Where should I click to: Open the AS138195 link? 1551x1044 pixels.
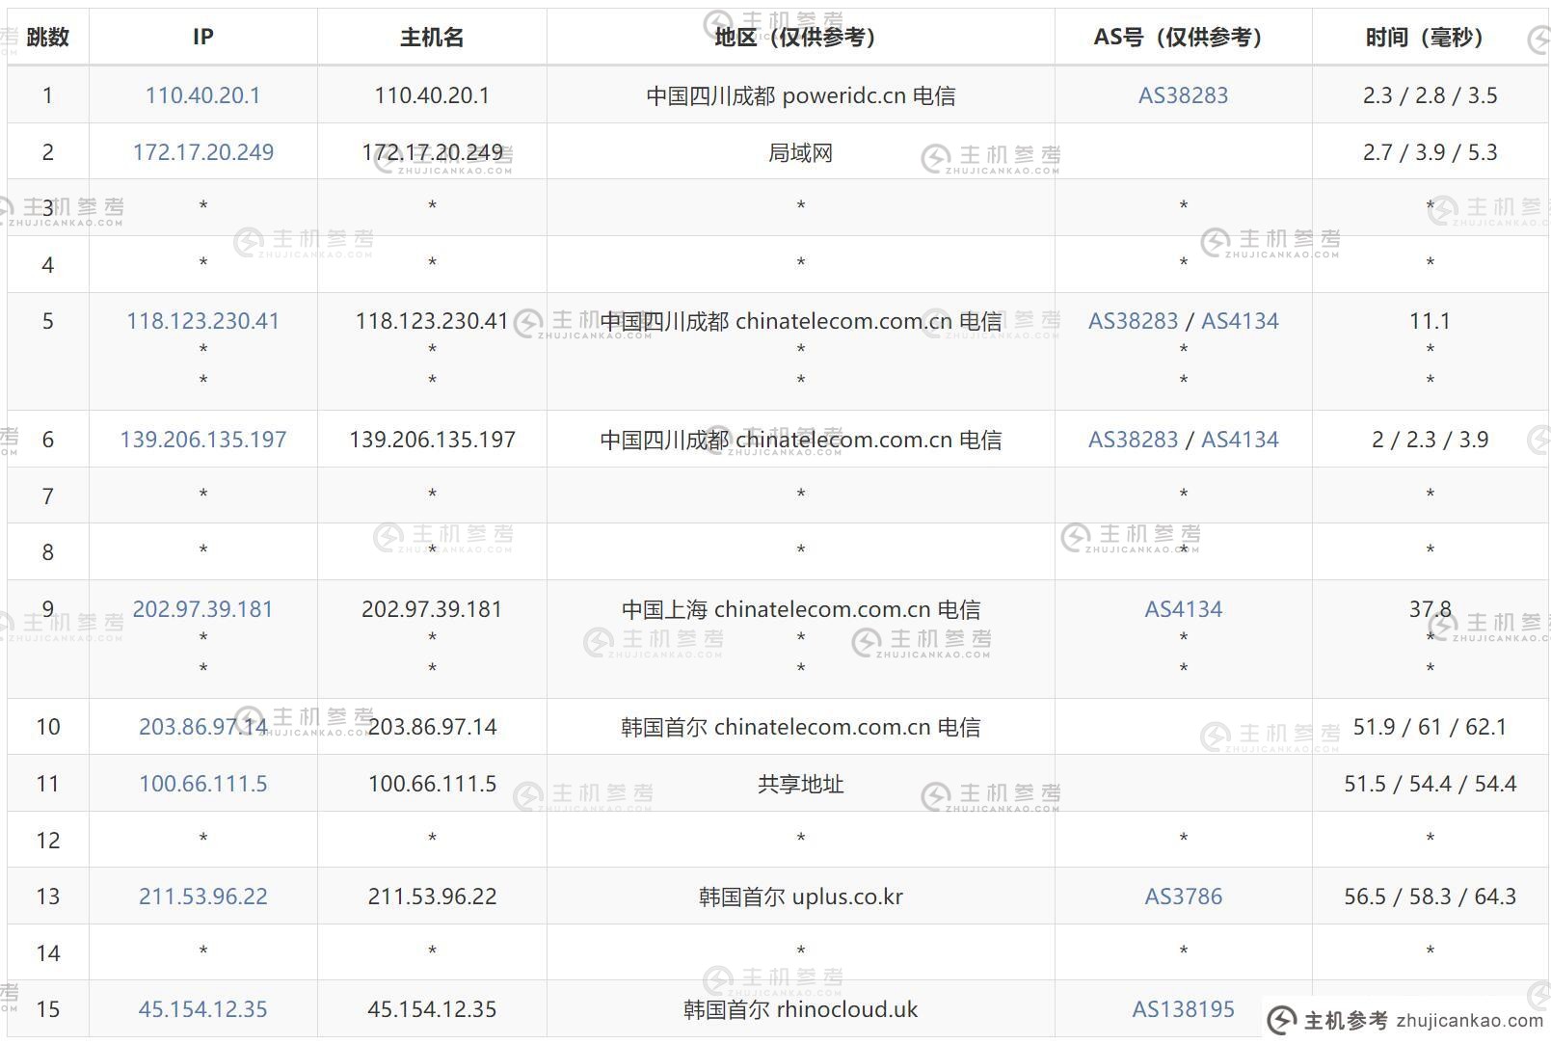(1183, 1009)
